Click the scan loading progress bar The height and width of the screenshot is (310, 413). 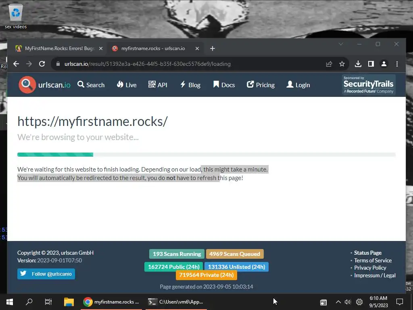coord(206,155)
